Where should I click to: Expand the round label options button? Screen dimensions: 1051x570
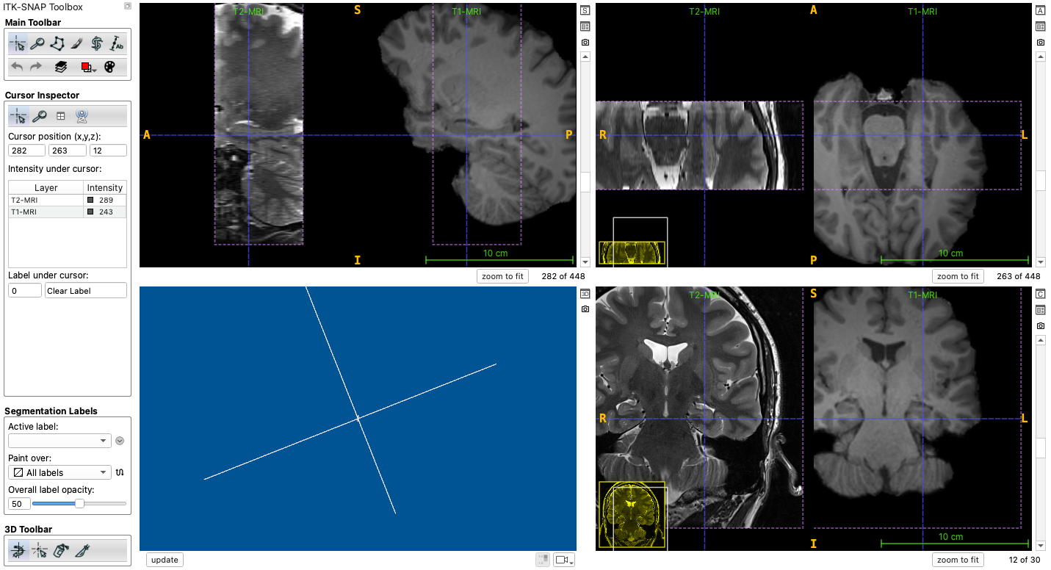click(x=120, y=441)
